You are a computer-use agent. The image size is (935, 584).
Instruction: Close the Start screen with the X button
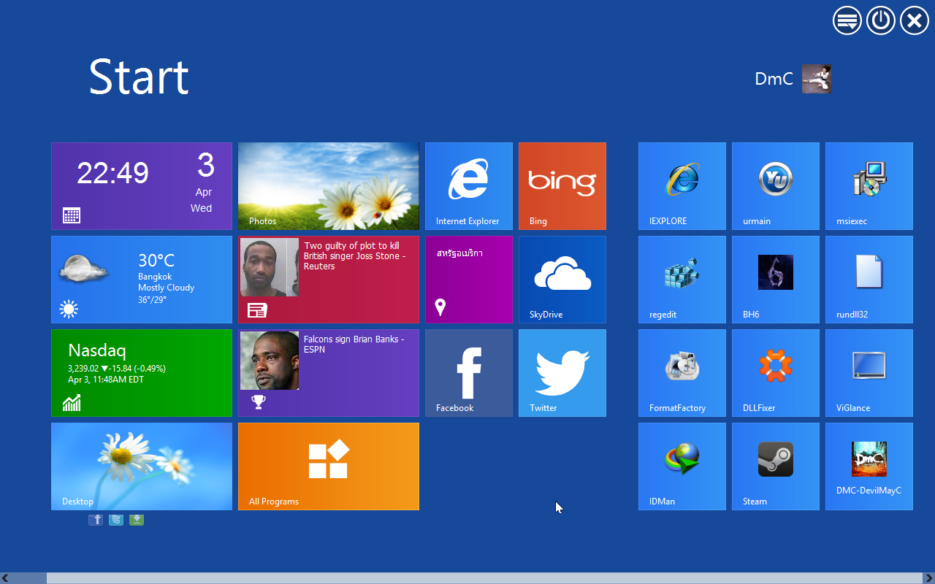(915, 20)
